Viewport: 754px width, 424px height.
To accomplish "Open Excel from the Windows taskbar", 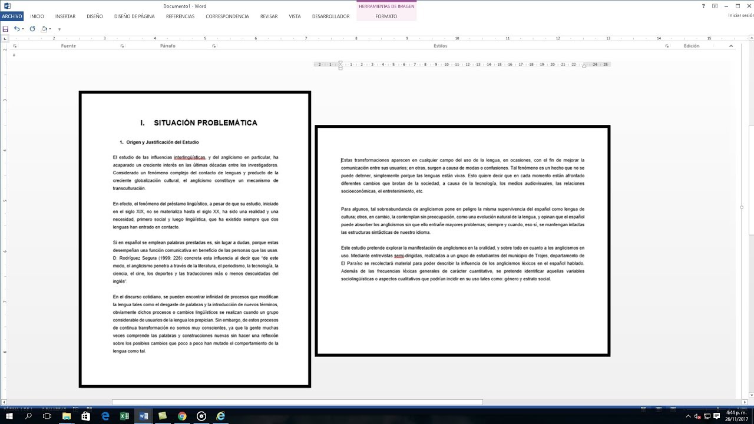I will 124,416.
